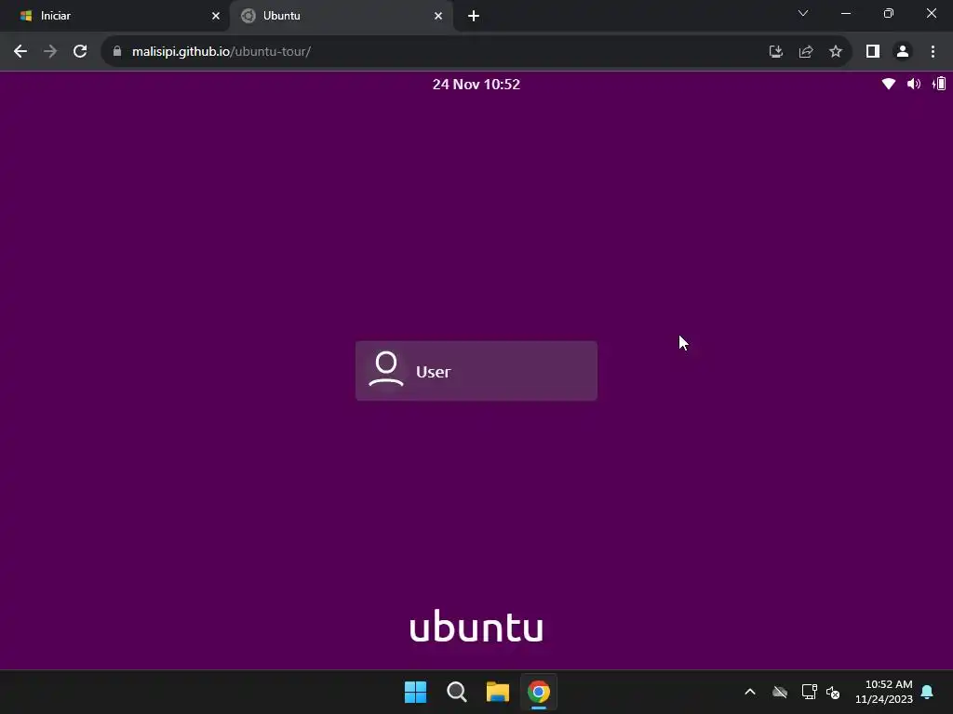Go back to the previous page
This screenshot has width=953, height=714.
tap(20, 52)
